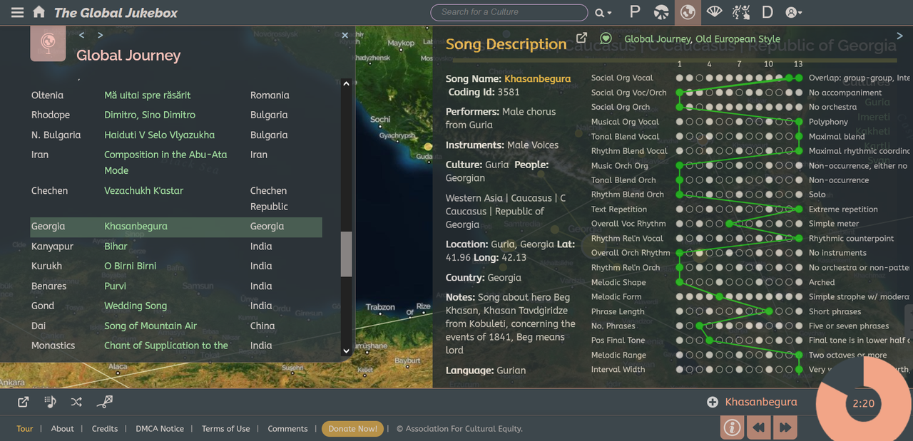The width and height of the screenshot is (913, 441).
Task: Open the playlist music note icon
Action: click(x=50, y=402)
